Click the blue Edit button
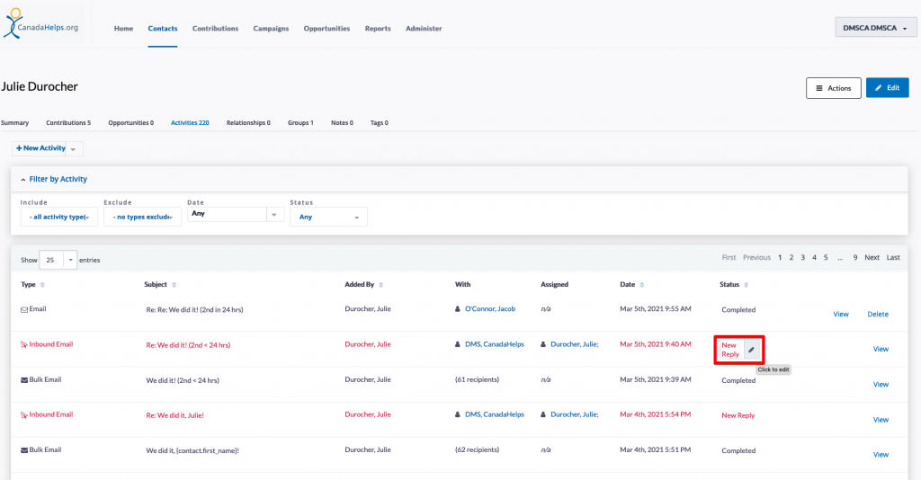 tap(887, 88)
